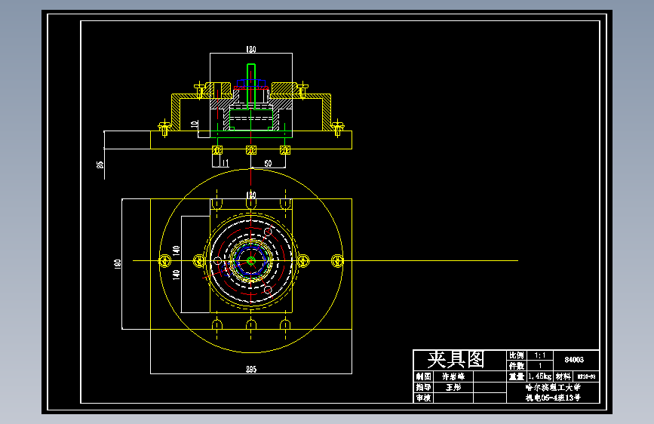
Task: Click the instructor name 王彤
Action: (x=453, y=387)
